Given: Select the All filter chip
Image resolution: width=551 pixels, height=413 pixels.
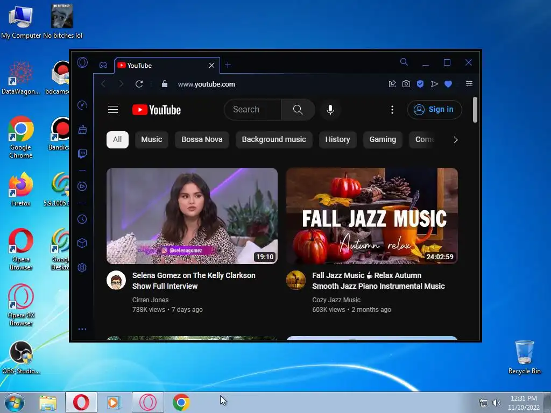Looking at the screenshot, I should [x=117, y=139].
